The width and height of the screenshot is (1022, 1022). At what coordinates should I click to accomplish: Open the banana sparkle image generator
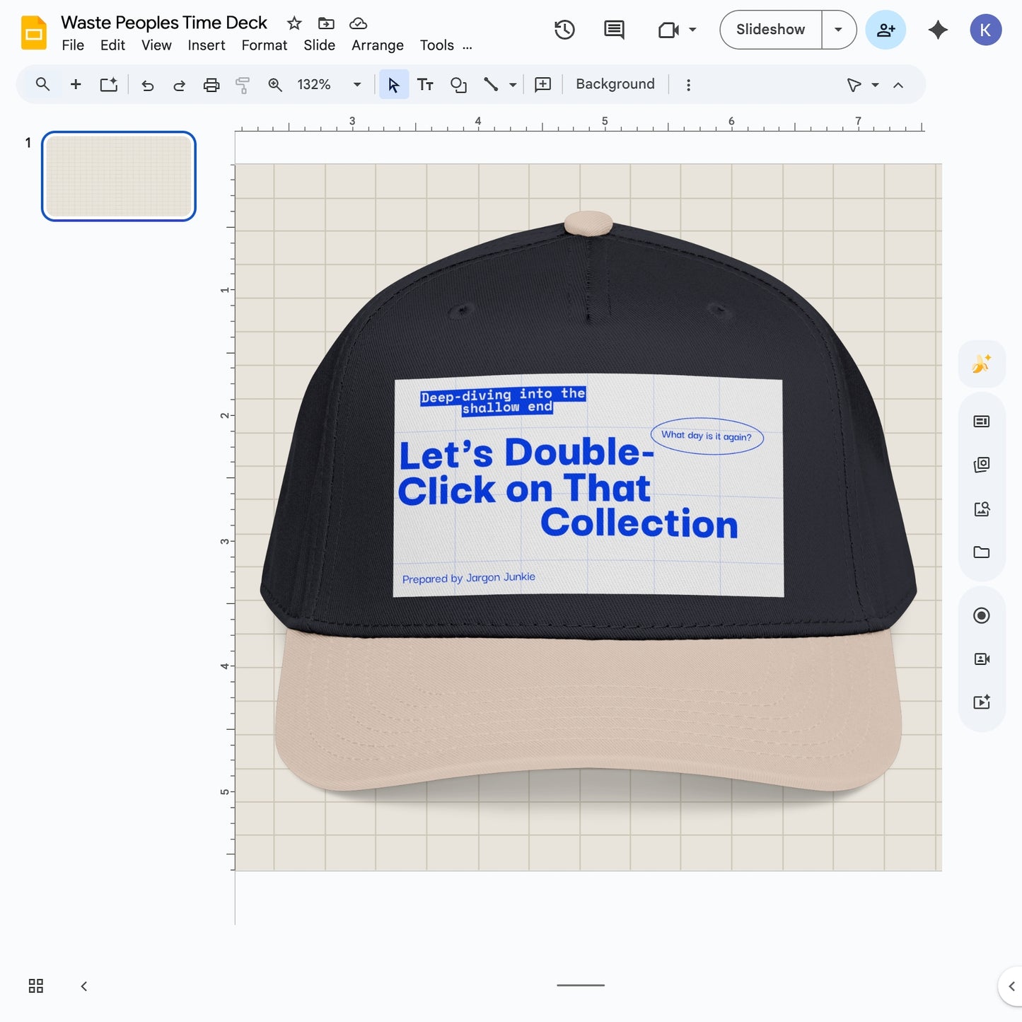click(982, 364)
